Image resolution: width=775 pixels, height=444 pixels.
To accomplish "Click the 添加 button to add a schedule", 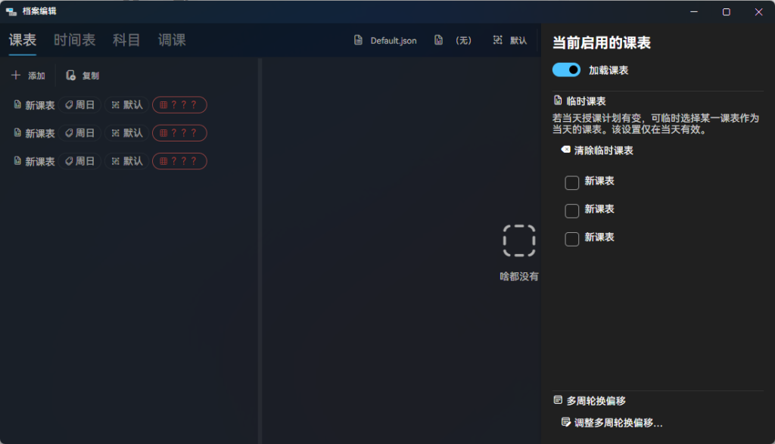I will 30,75.
